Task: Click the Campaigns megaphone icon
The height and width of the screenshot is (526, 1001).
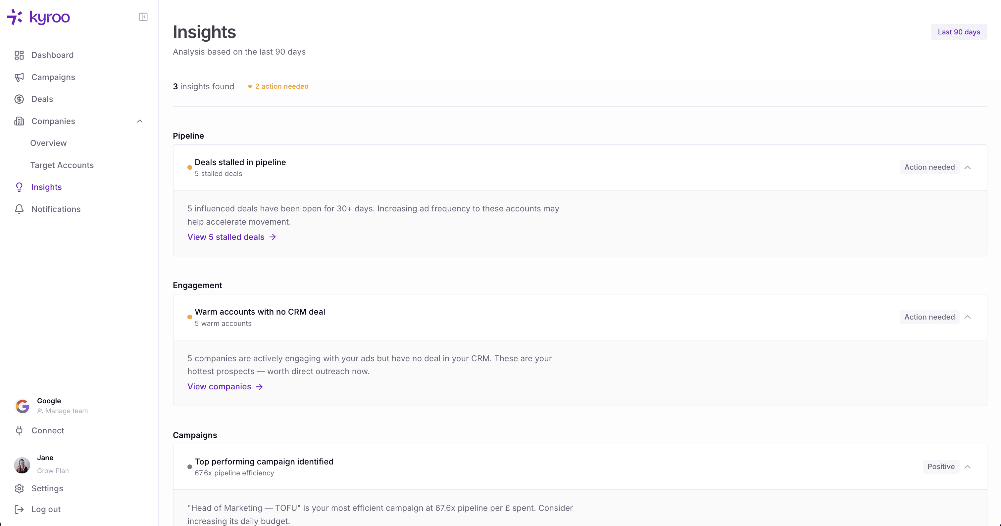Action: [x=19, y=77]
